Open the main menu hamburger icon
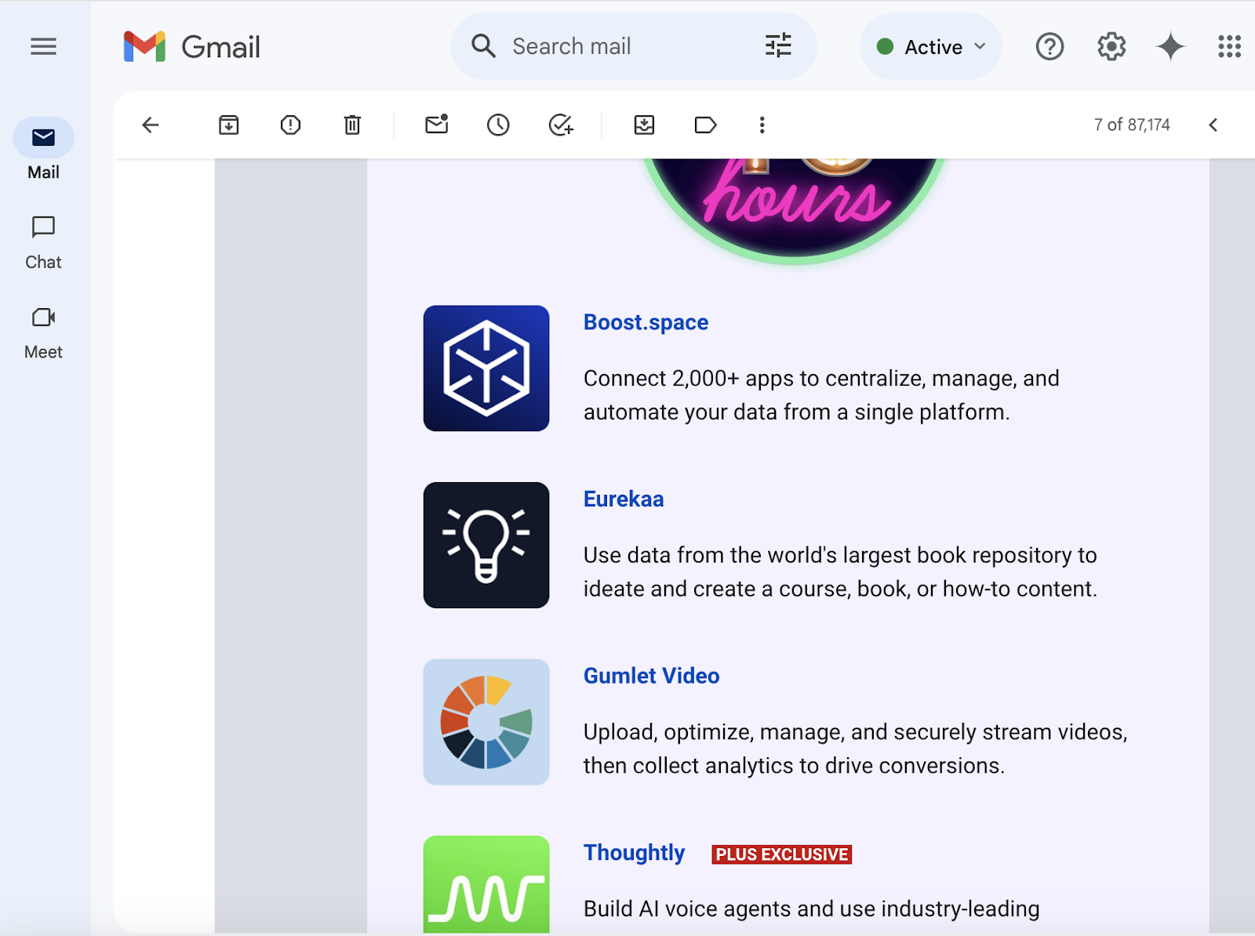Screen dimensions: 1255x936 tap(43, 47)
